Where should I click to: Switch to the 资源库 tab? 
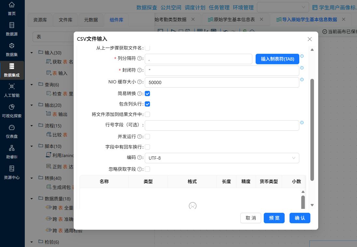click(40, 20)
